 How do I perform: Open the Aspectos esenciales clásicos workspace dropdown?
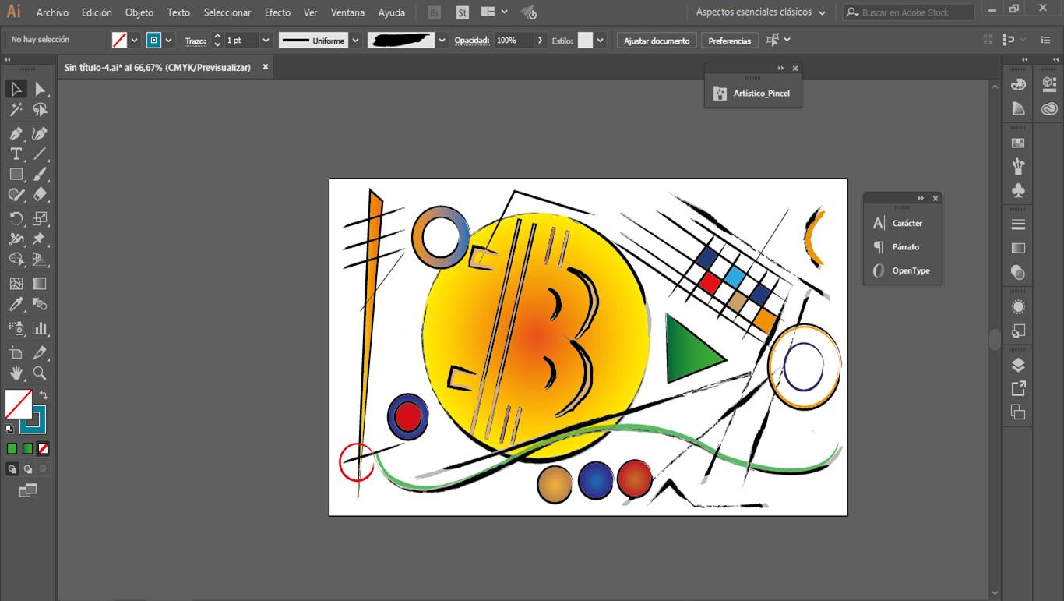click(x=759, y=12)
